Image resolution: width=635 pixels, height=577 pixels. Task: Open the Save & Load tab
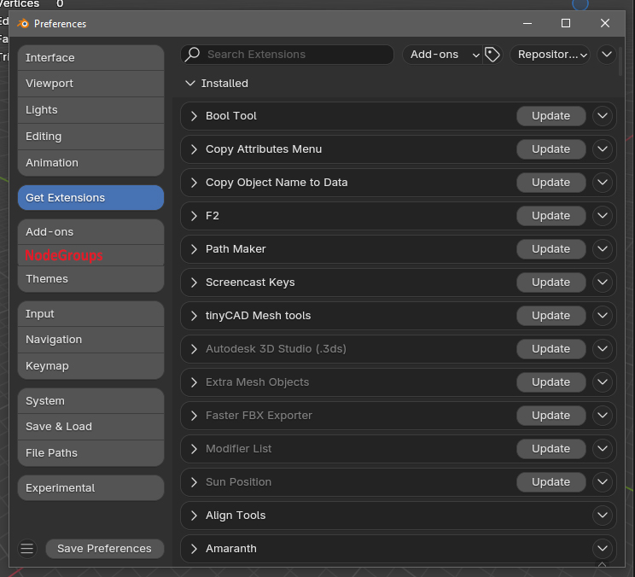tap(90, 427)
